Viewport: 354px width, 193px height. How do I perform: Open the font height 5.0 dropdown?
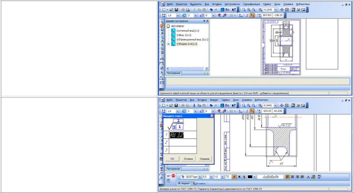211,177
